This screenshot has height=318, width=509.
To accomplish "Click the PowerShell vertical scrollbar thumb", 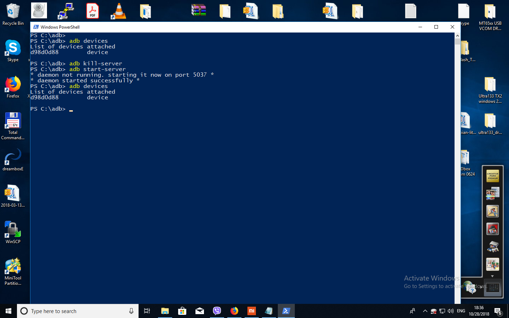I will coord(457,41).
